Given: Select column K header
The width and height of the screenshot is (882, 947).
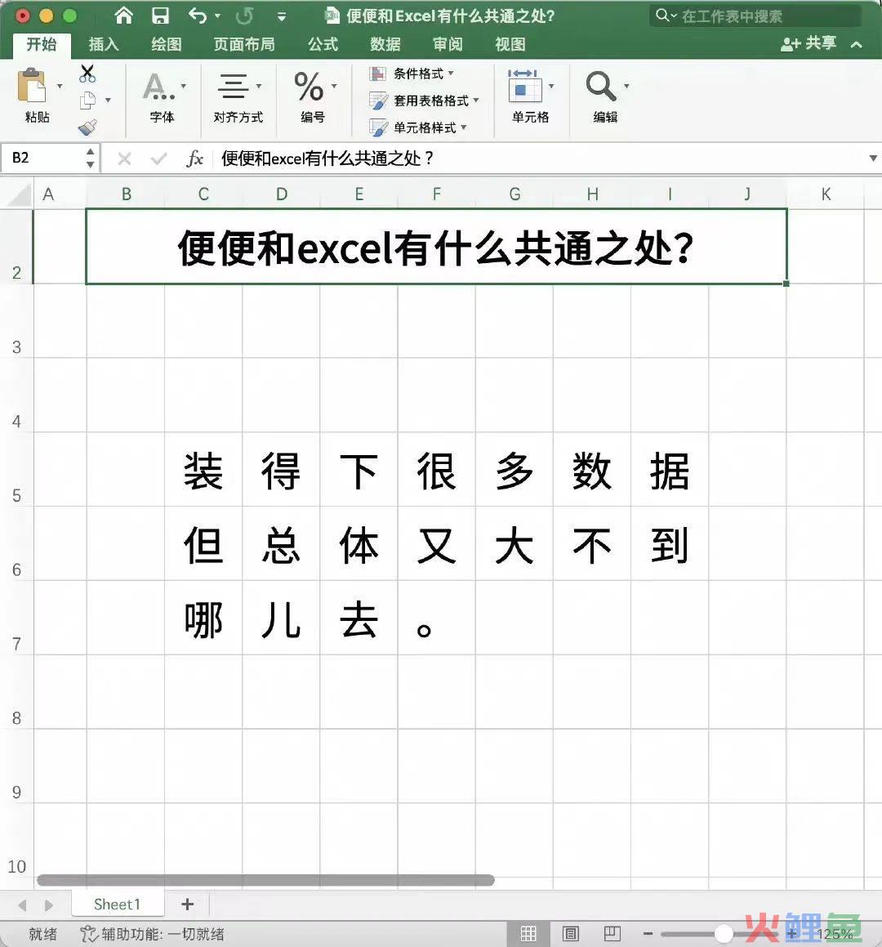Looking at the screenshot, I should [x=826, y=194].
